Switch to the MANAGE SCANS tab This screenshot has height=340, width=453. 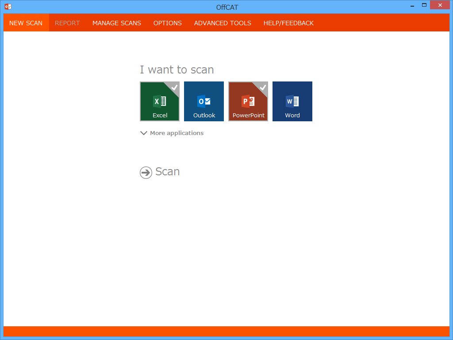[x=117, y=23]
